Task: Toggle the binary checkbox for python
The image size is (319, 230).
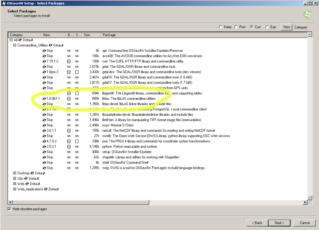Action: point(69,147)
